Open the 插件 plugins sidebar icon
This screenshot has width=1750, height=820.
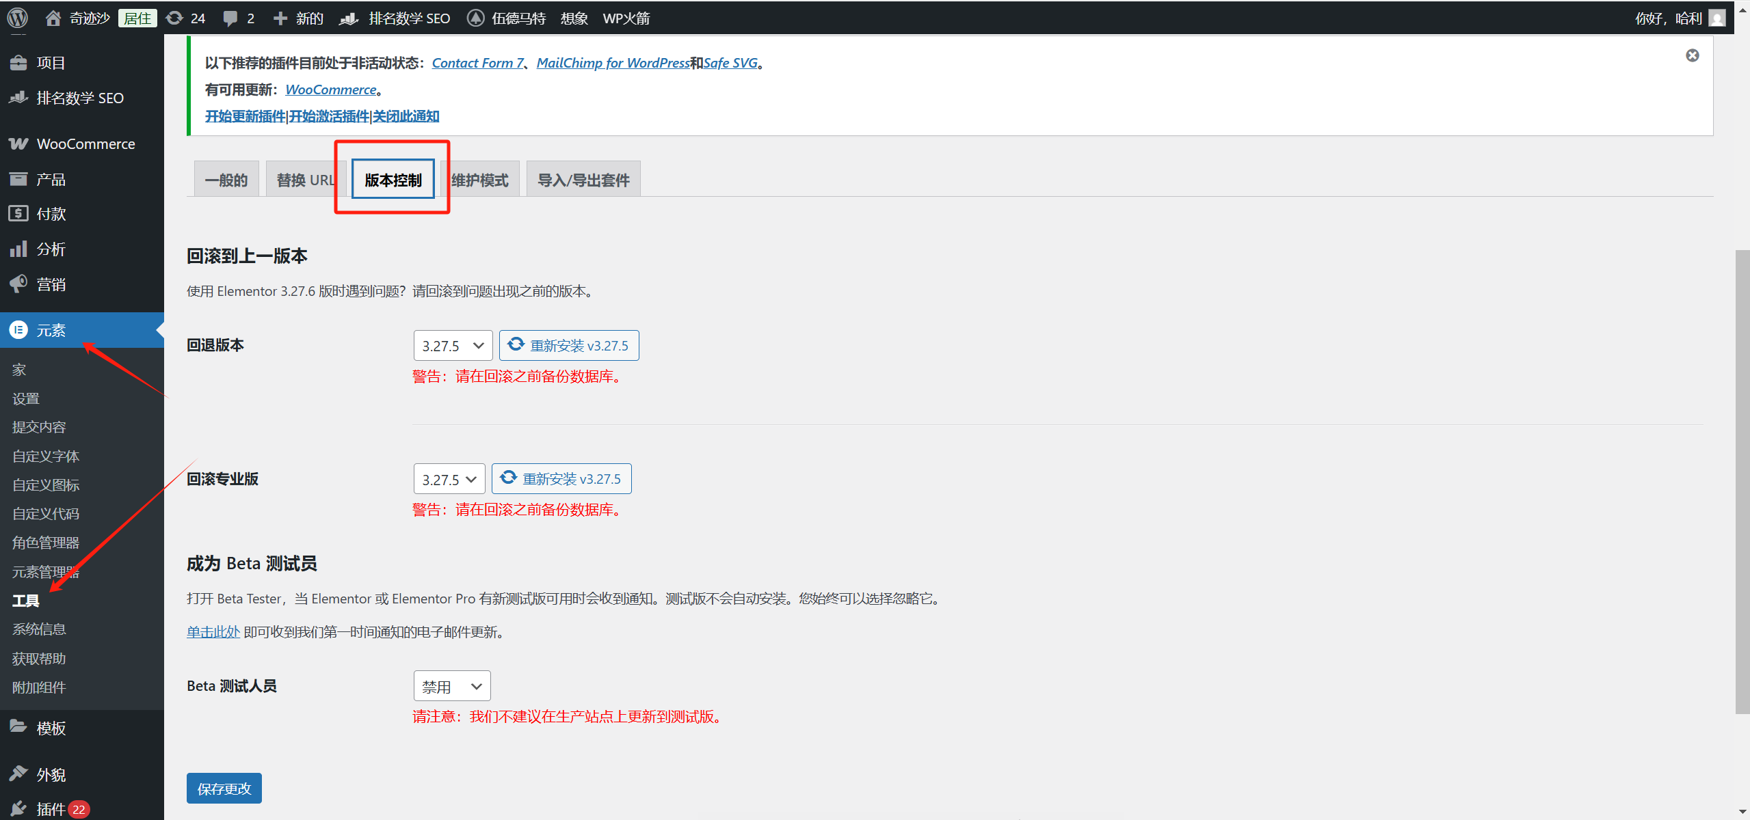(x=18, y=808)
